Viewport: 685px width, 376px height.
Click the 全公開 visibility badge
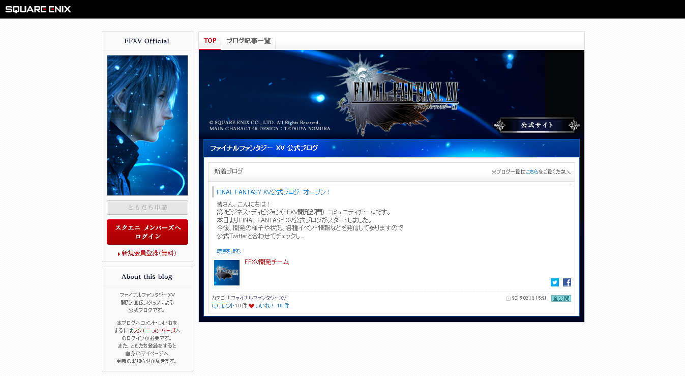click(x=561, y=298)
